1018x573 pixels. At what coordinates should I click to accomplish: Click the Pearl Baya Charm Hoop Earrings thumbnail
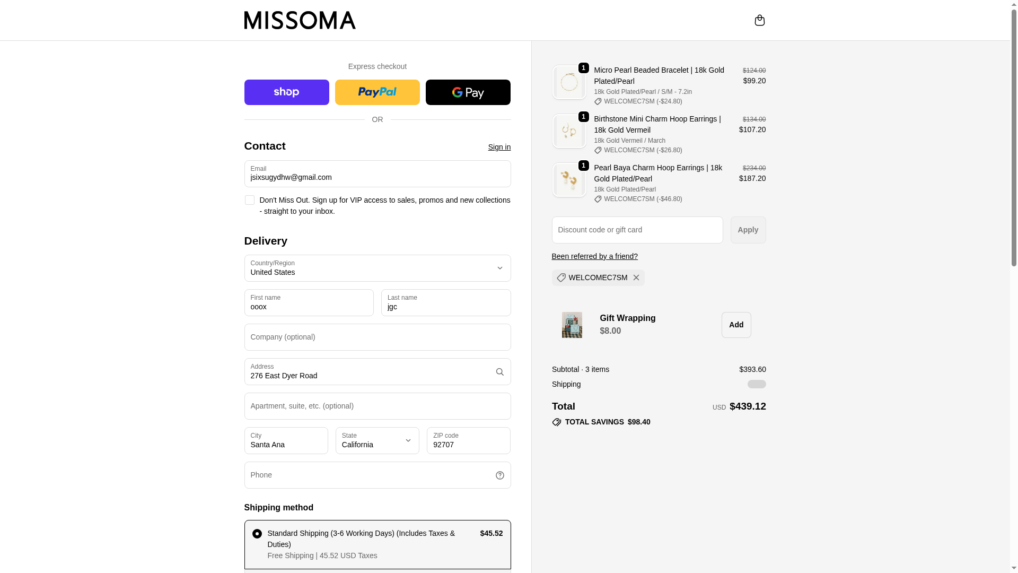(x=569, y=180)
